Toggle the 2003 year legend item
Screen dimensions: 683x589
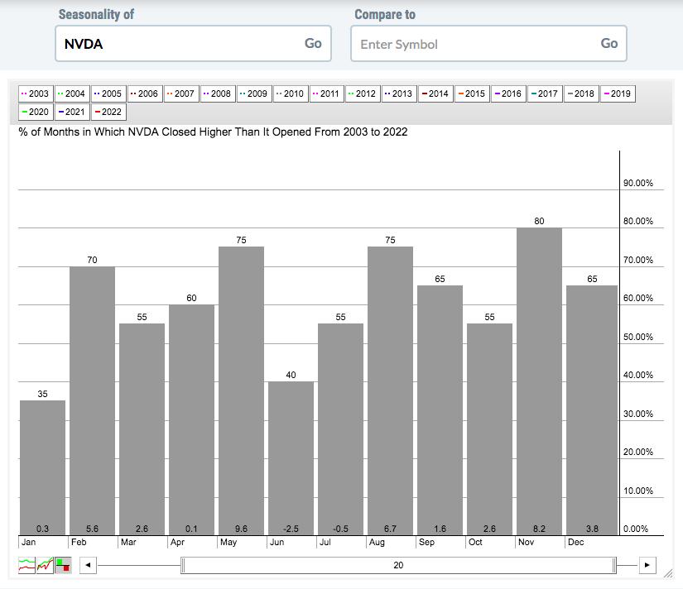click(x=35, y=93)
